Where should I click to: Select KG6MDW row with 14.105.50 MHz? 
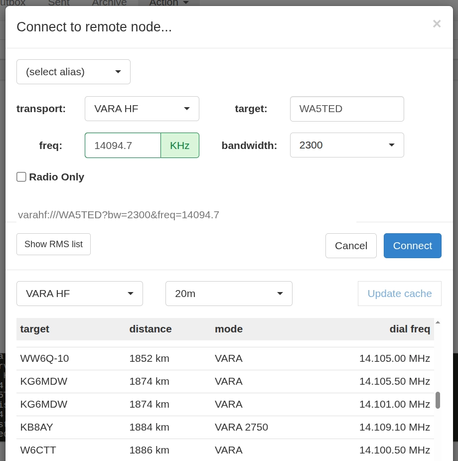[225, 381]
